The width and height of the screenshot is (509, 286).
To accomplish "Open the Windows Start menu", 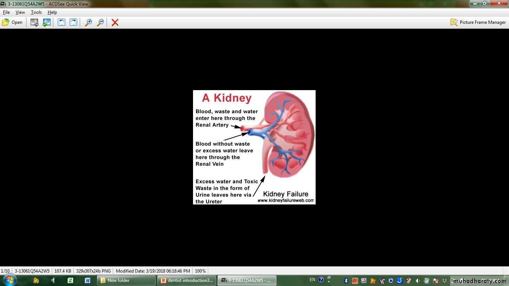I will [x=9, y=280].
